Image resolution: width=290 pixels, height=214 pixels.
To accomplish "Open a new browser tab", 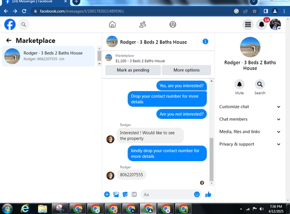I will tap(77, 2).
